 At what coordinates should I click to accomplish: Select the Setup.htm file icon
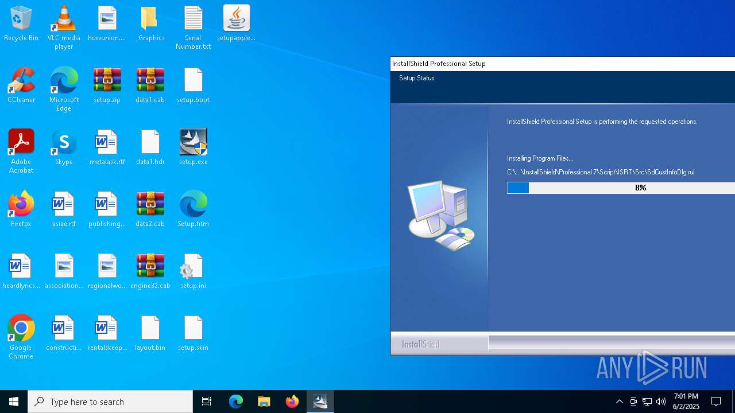click(193, 210)
